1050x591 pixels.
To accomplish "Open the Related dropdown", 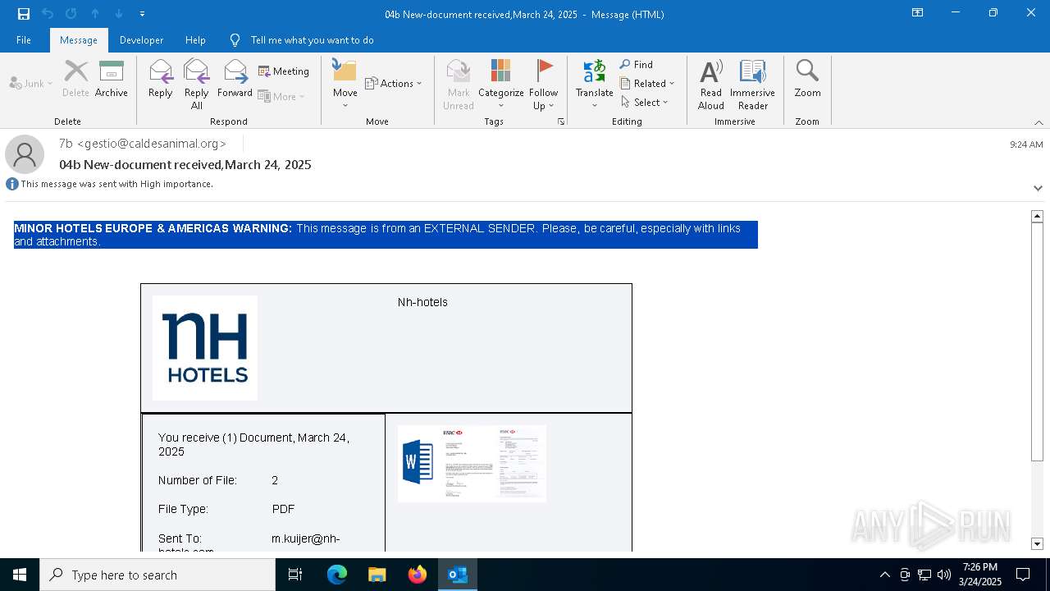I will [647, 83].
